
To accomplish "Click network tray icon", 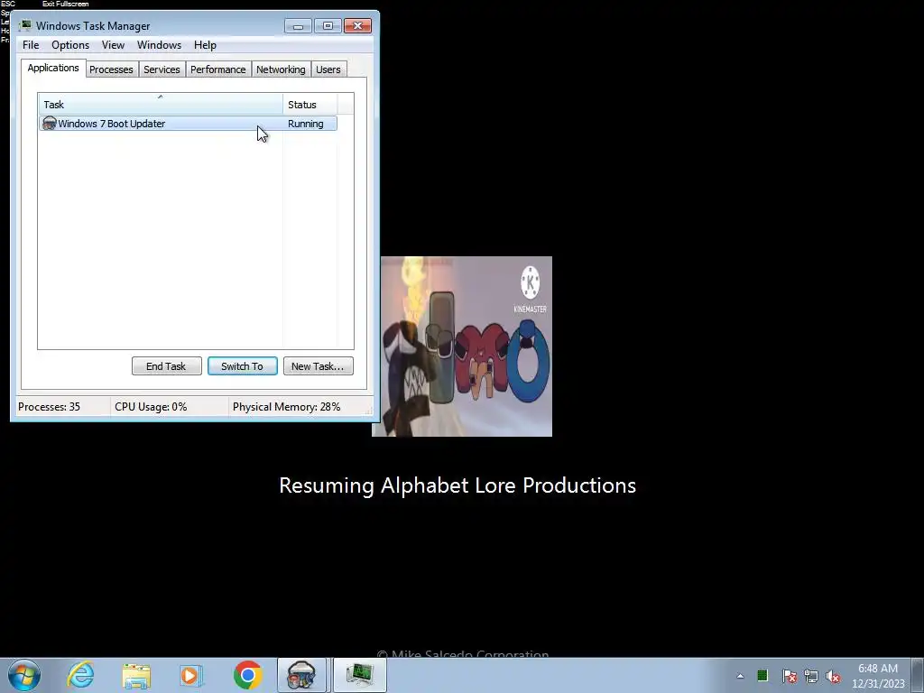I will (x=811, y=676).
